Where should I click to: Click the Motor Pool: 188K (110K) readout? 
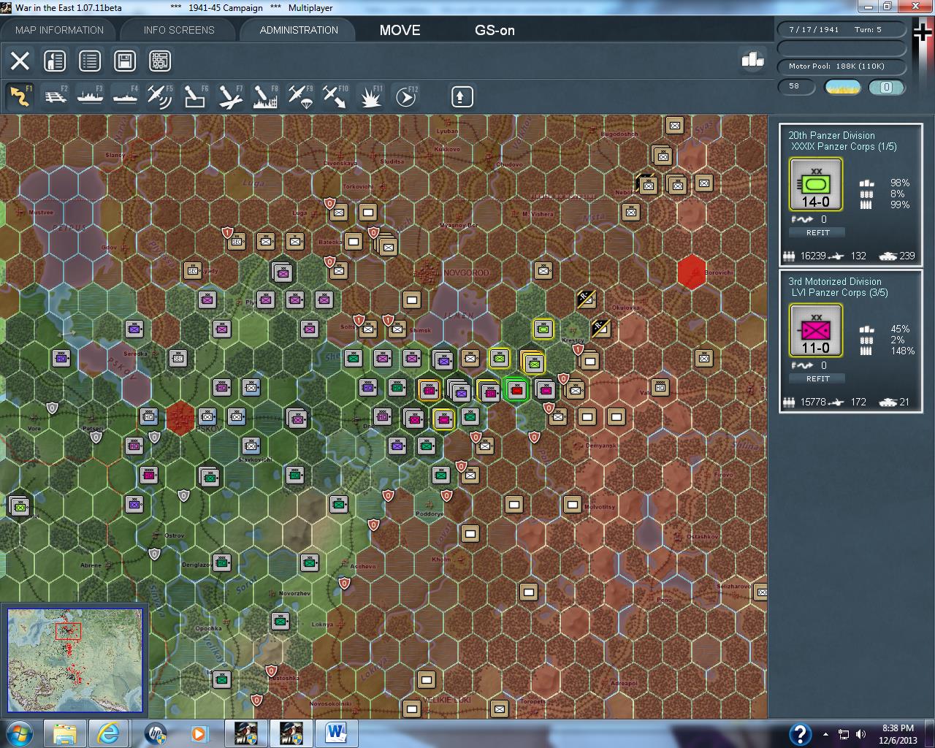[840, 66]
